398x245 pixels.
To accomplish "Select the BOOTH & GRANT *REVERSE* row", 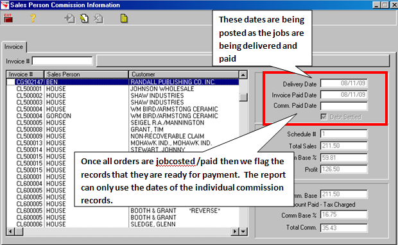I will coord(123,210).
